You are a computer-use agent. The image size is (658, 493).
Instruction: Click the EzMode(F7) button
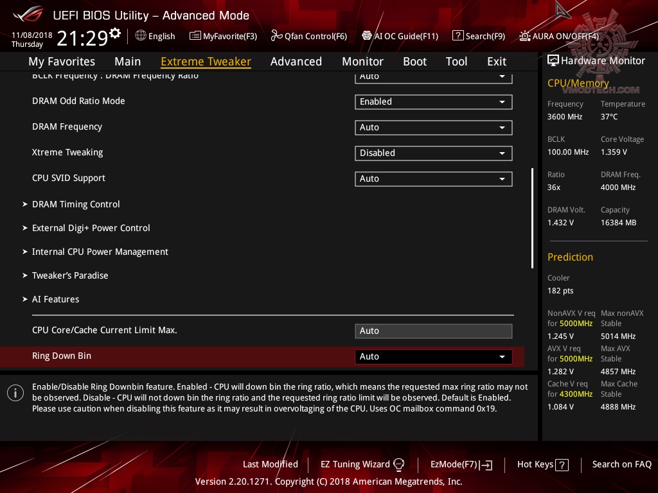point(461,465)
